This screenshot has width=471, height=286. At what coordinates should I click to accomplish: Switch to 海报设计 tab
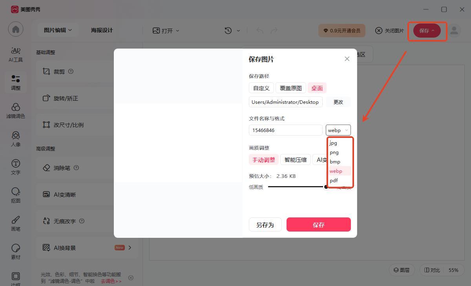click(102, 30)
